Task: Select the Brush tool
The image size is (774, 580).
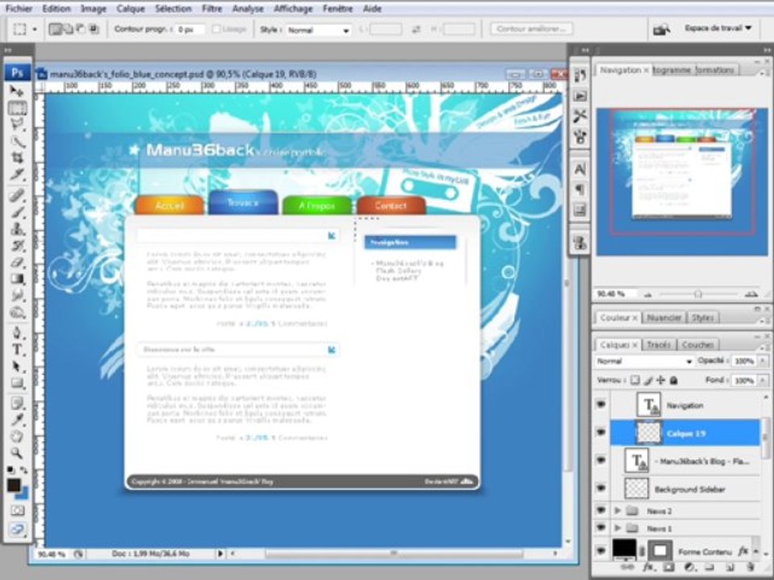Action: tap(17, 213)
